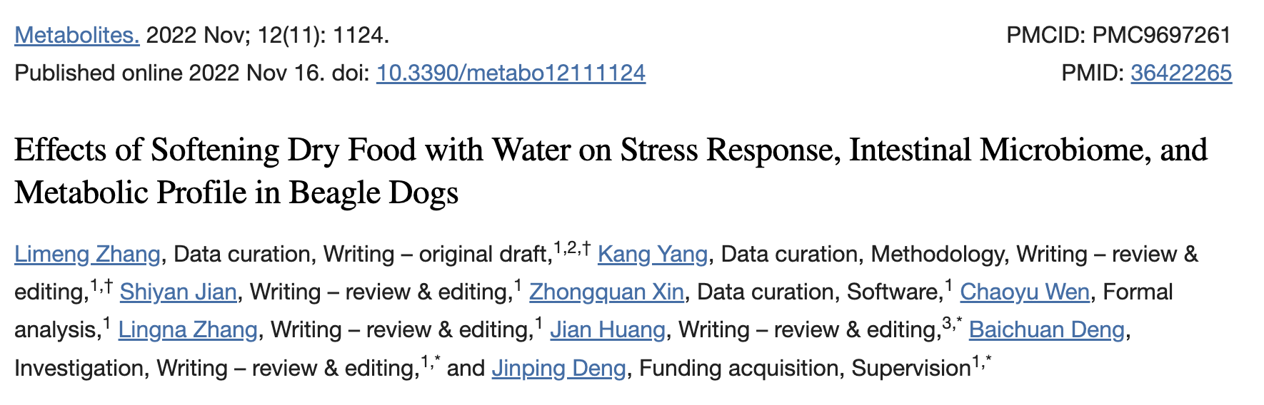Open the Metabolites journal link
This screenshot has width=1264, height=405.
coord(76,35)
